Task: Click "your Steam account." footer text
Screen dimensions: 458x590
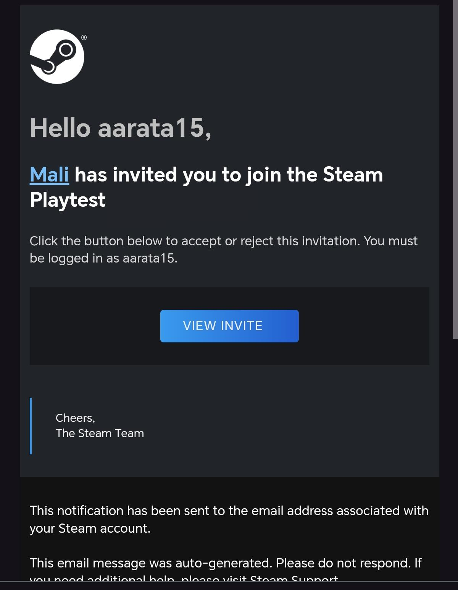Action: [x=90, y=528]
